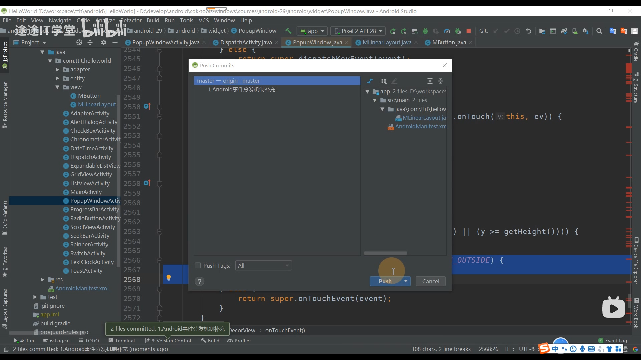Click horizontal scrollbar in push file tree
The height and width of the screenshot is (360, 641).
click(385, 253)
